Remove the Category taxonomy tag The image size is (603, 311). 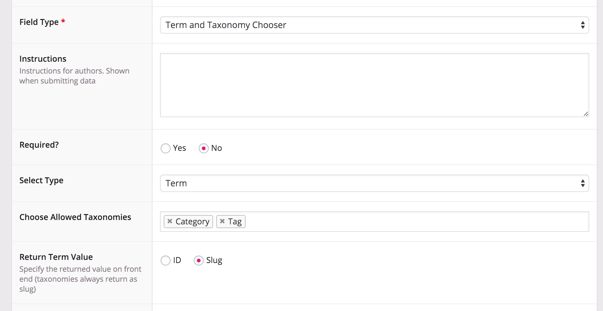[170, 221]
